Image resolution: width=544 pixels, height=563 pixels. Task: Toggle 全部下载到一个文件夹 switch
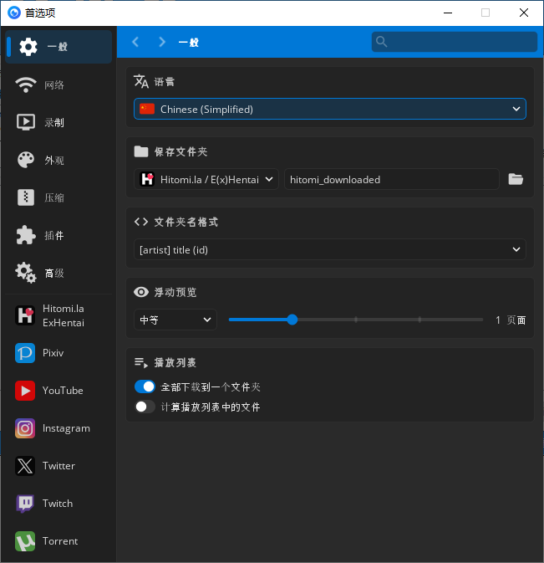point(145,386)
